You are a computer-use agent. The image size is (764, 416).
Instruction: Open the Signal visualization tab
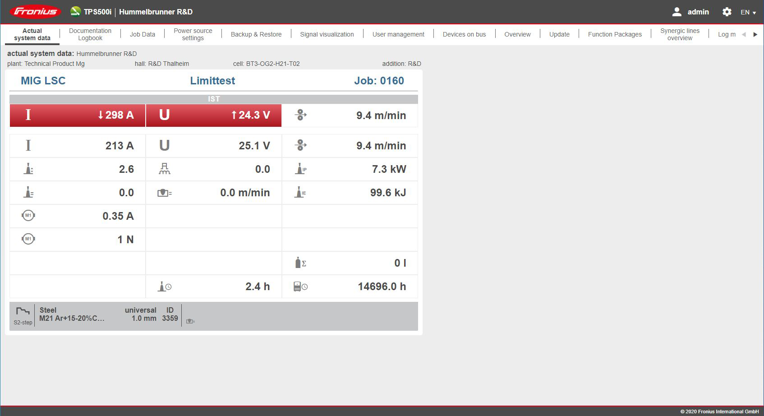pos(327,34)
